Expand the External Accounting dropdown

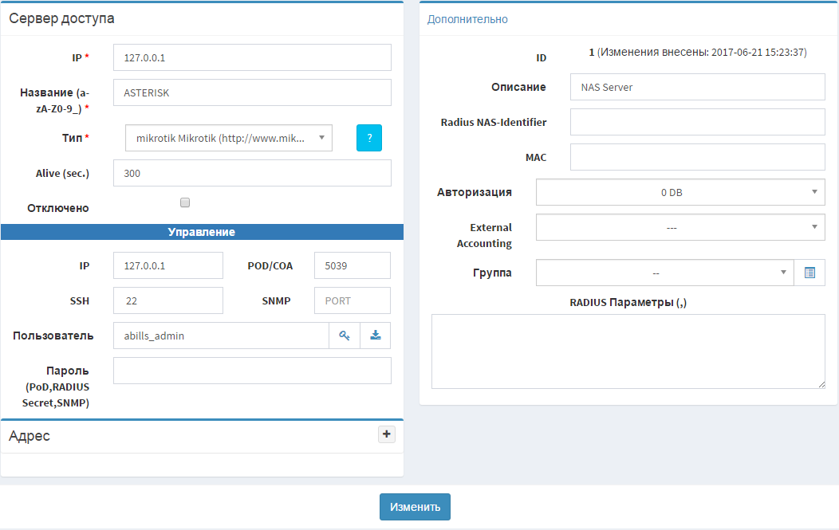(680, 227)
